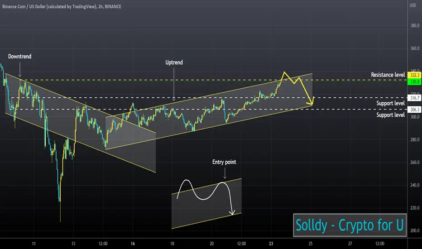This screenshot has height=249, width=422.
Task: Click date 27 on the time axis
Action: coord(350,244)
